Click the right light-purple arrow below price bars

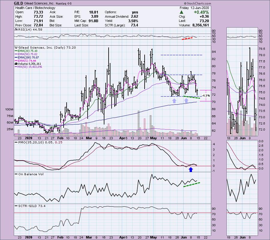tap(186, 101)
